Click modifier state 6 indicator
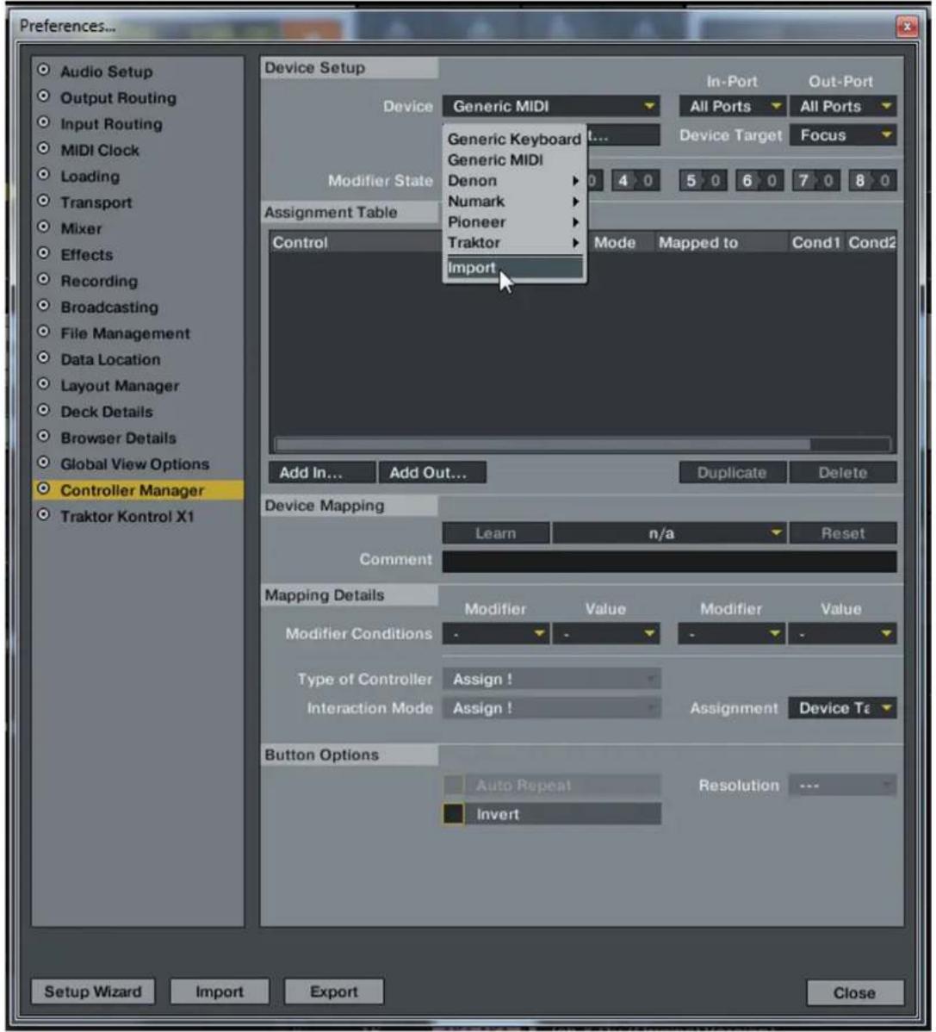This screenshot has height=1032, width=936. 759,180
